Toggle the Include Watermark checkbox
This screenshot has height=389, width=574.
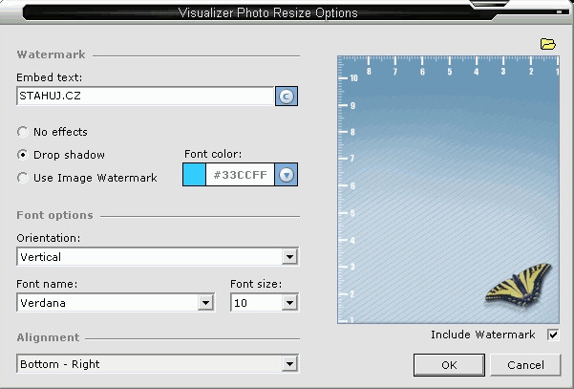(553, 335)
